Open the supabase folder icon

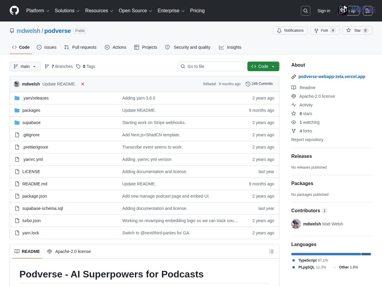(17, 123)
